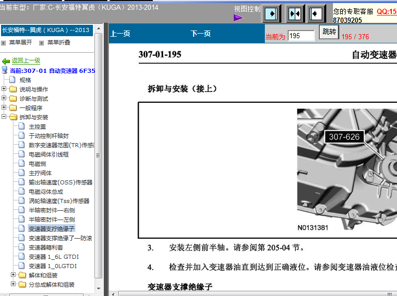This screenshot has height=296, width=397.
Task: Open 数字变速器范围(TR)传感器 item
Action: click(x=61, y=145)
